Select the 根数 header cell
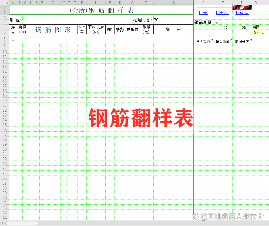 point(120,29)
